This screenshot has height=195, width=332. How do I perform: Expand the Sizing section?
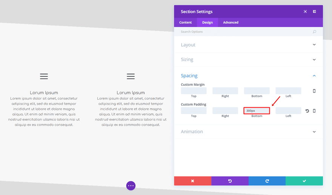(248, 59)
